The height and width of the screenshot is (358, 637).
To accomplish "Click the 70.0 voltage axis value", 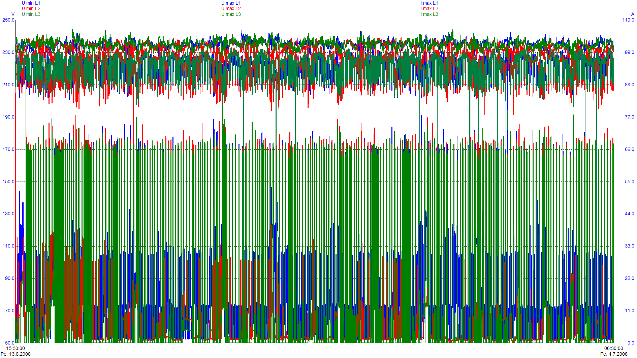I will tap(10, 311).
